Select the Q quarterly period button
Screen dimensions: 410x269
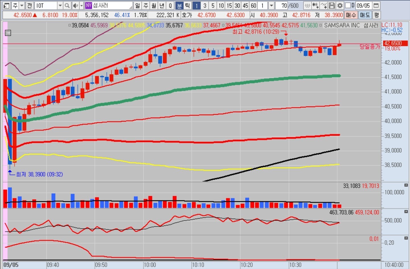point(170,5)
